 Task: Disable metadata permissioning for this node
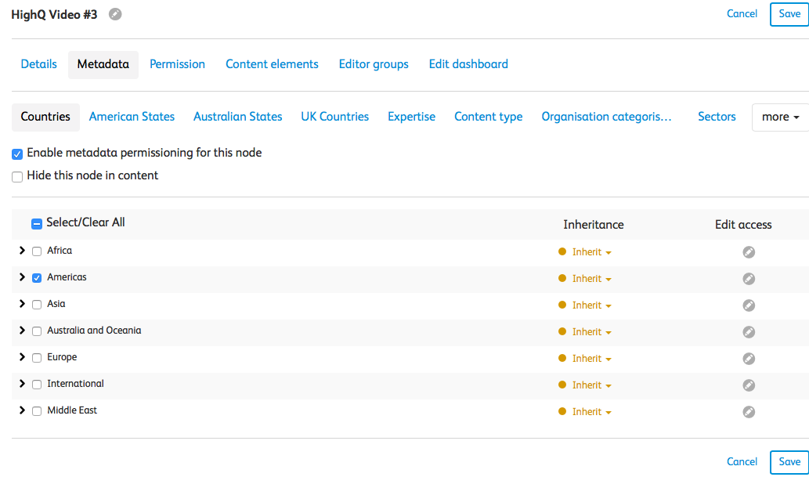click(17, 154)
